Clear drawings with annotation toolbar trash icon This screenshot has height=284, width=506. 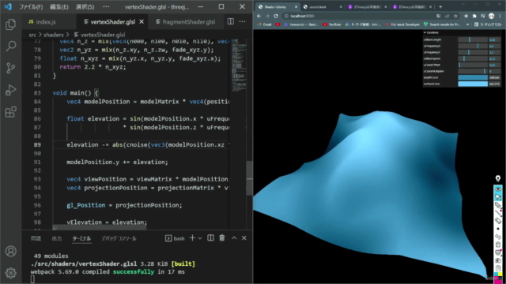point(498,245)
